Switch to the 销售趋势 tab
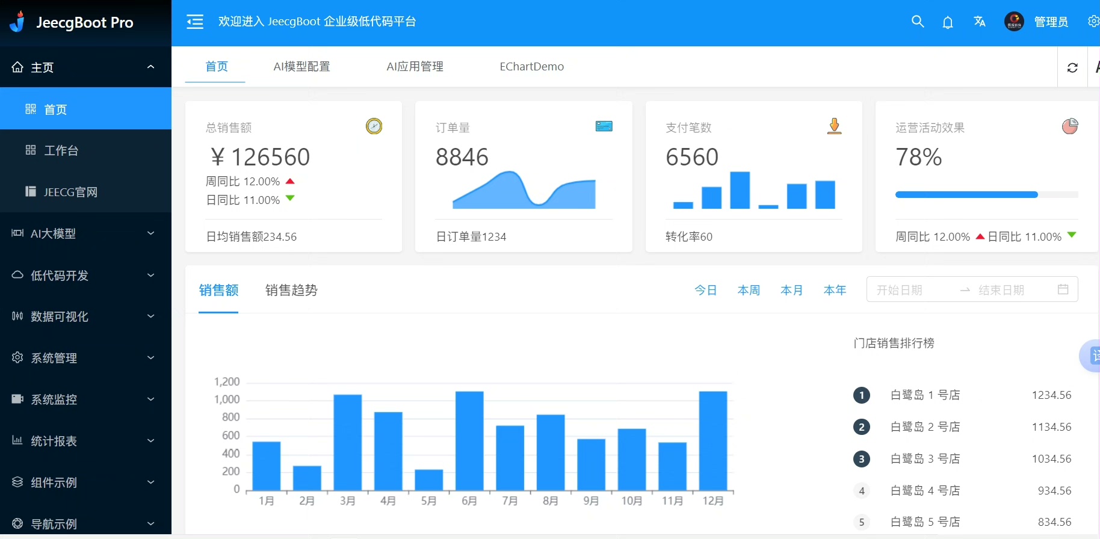 (x=291, y=291)
